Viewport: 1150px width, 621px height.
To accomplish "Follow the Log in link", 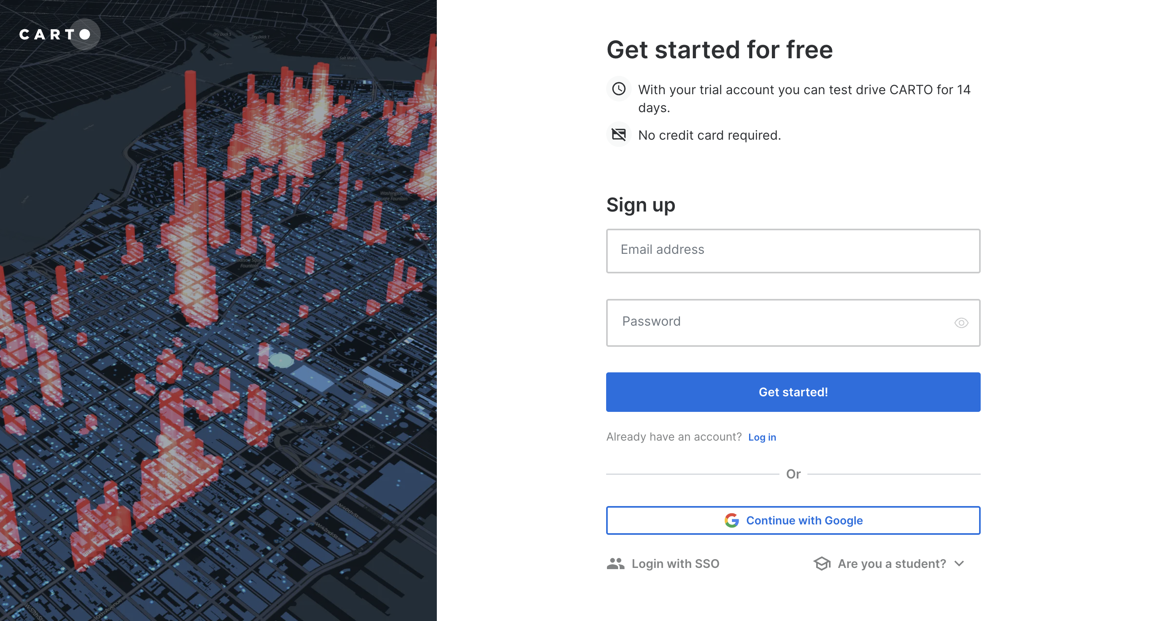I will click(762, 437).
